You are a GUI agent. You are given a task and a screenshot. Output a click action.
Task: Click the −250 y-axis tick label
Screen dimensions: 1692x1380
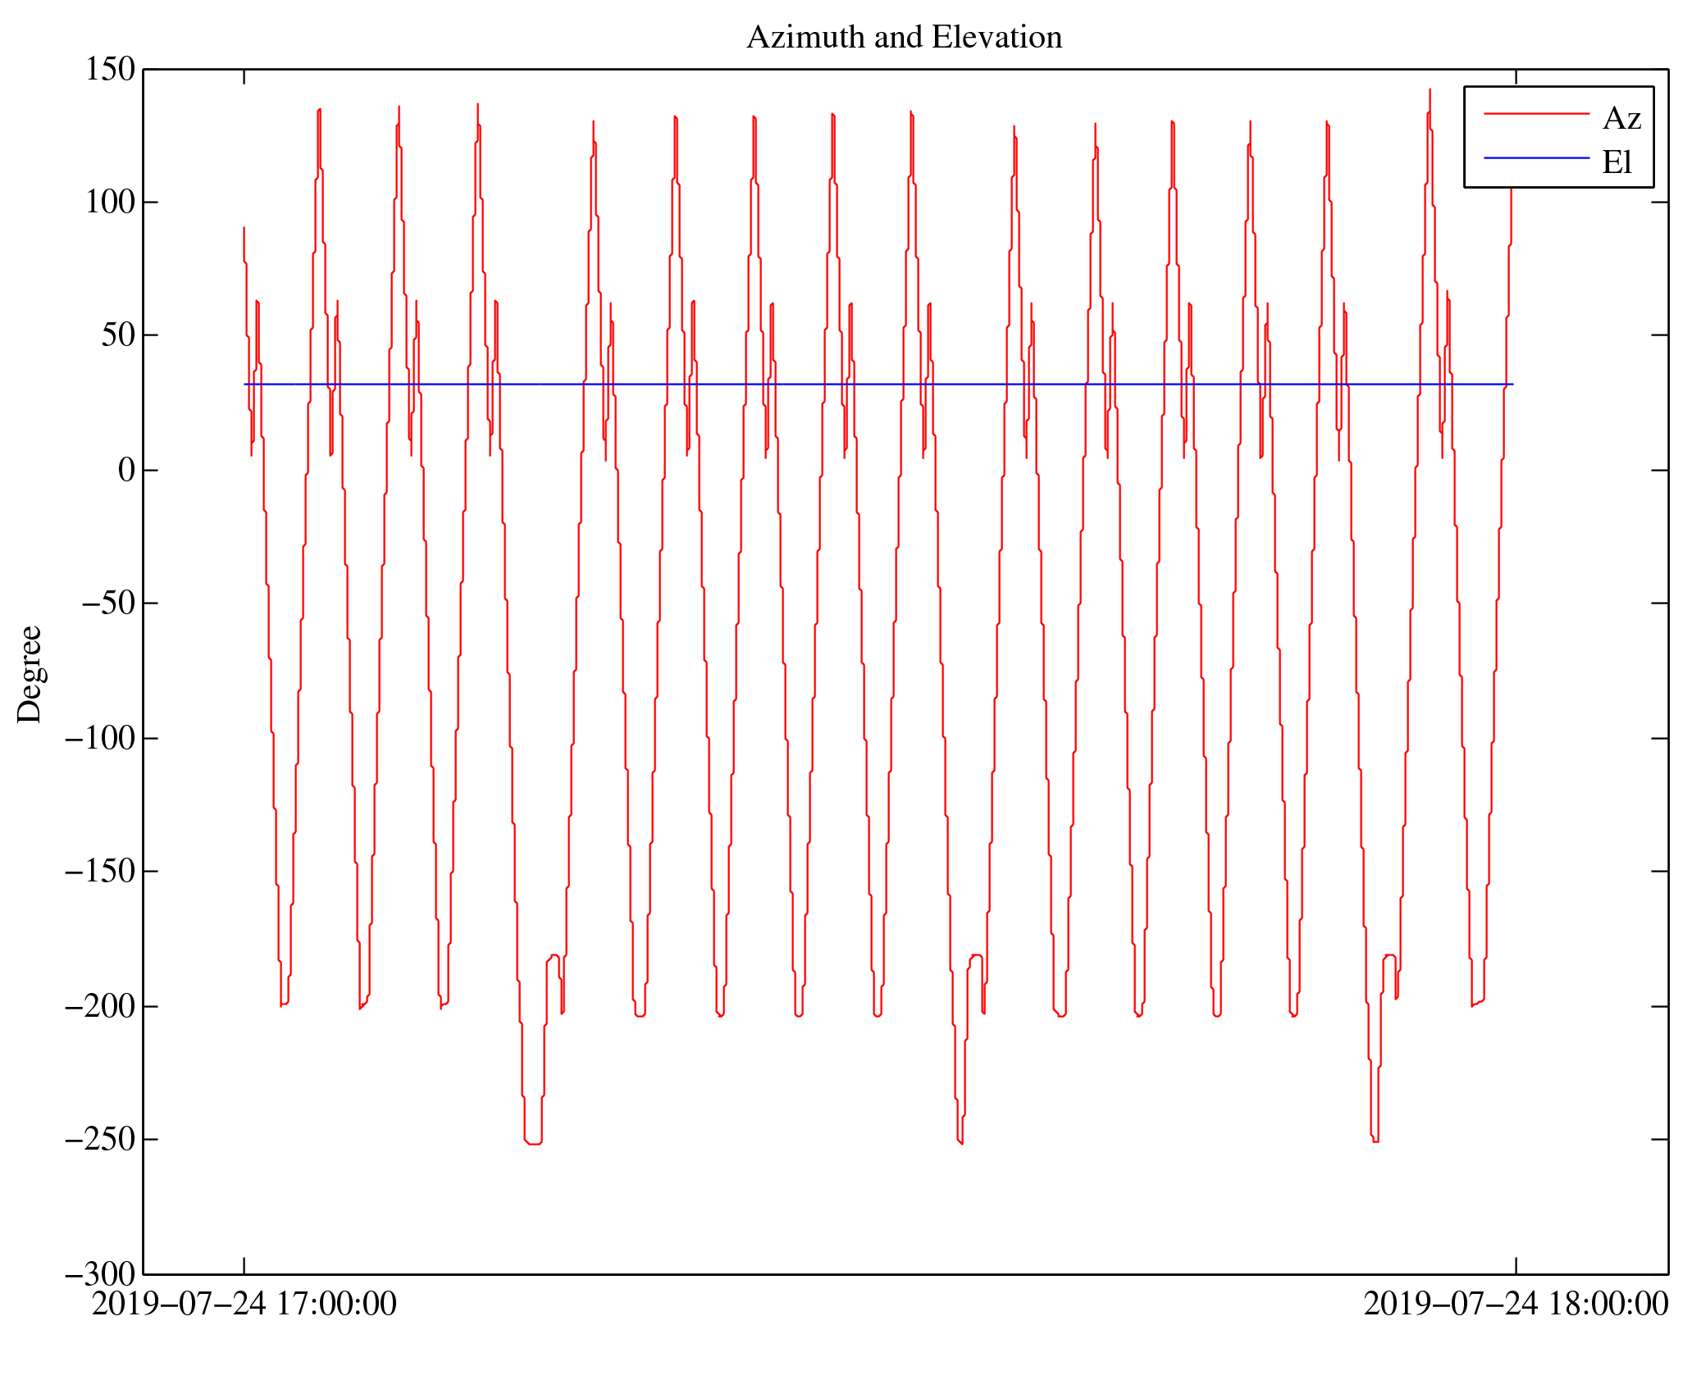point(99,1140)
